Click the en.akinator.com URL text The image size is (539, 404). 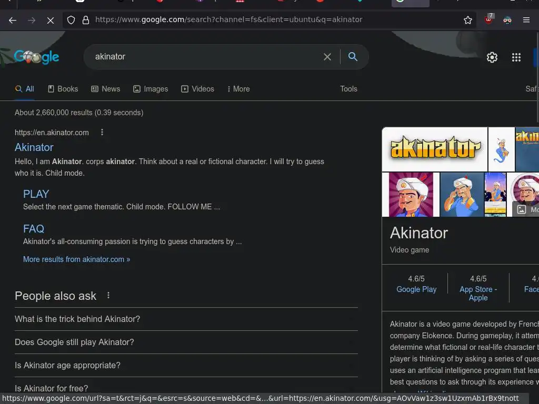52,133
